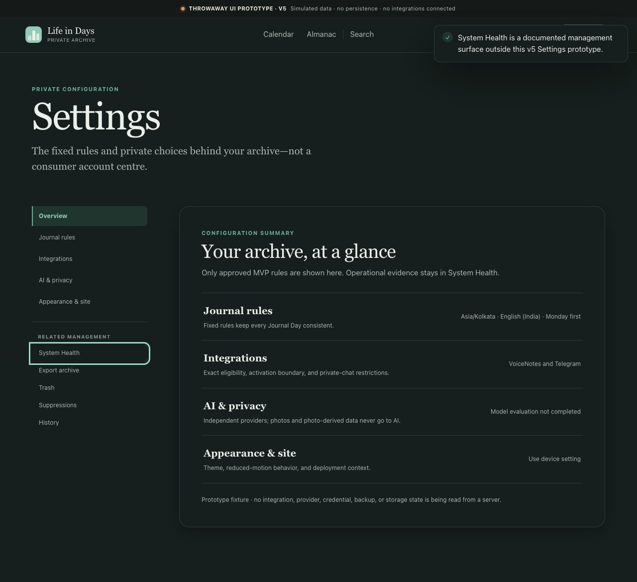The width and height of the screenshot is (637, 582).
Task: Open Appearance & site in the sidebar
Action: tap(90, 302)
